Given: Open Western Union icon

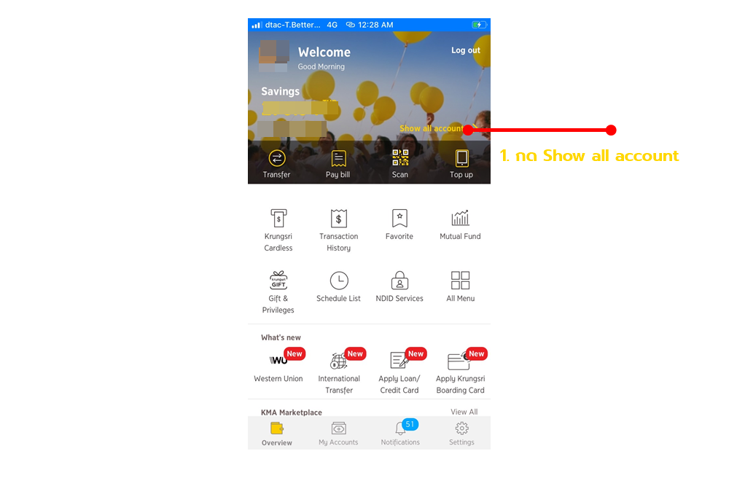Looking at the screenshot, I should [x=278, y=360].
